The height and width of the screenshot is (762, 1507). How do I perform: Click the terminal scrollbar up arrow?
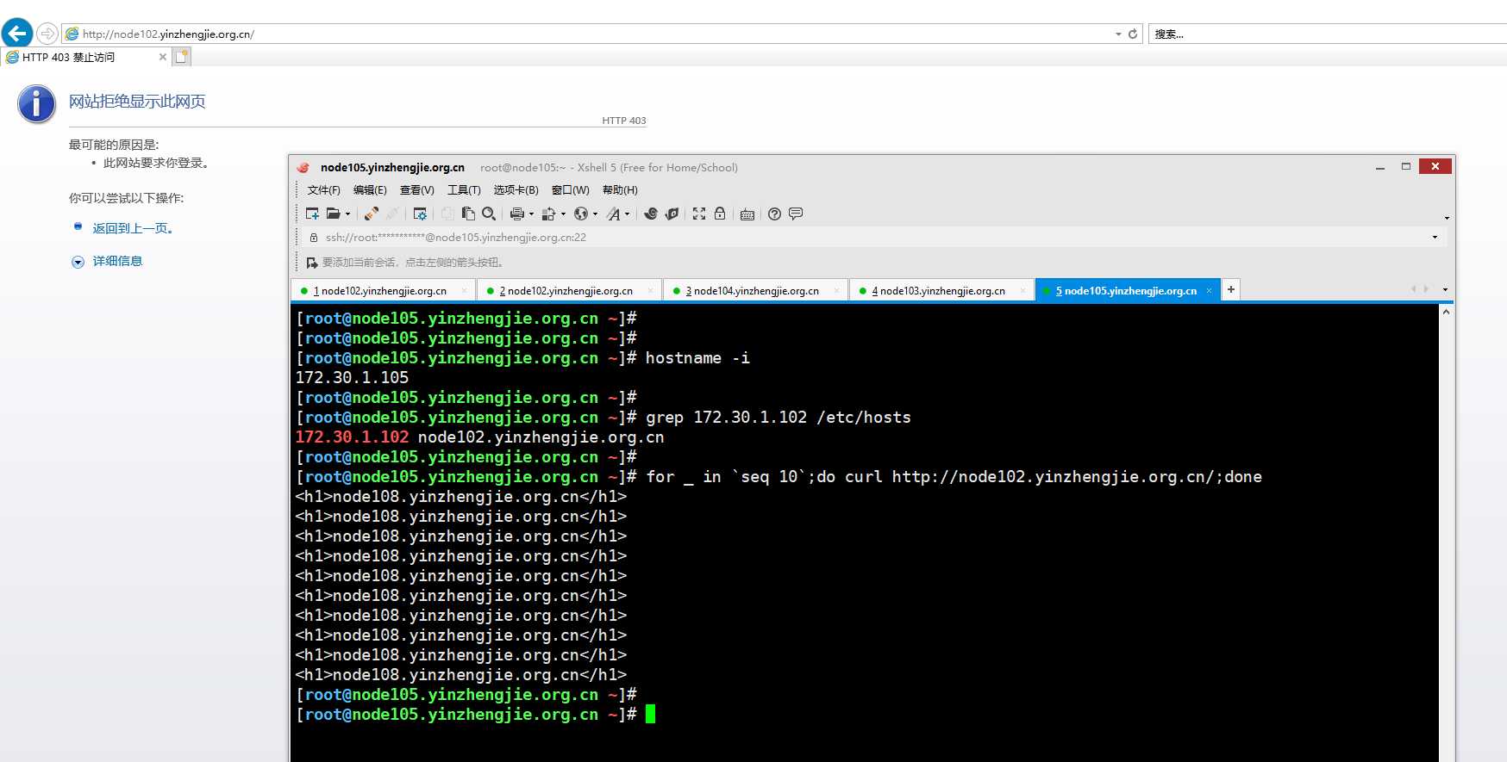coord(1446,312)
